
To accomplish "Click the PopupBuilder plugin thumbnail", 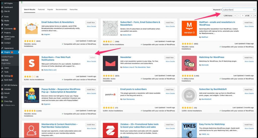I will [x=31, y=95].
